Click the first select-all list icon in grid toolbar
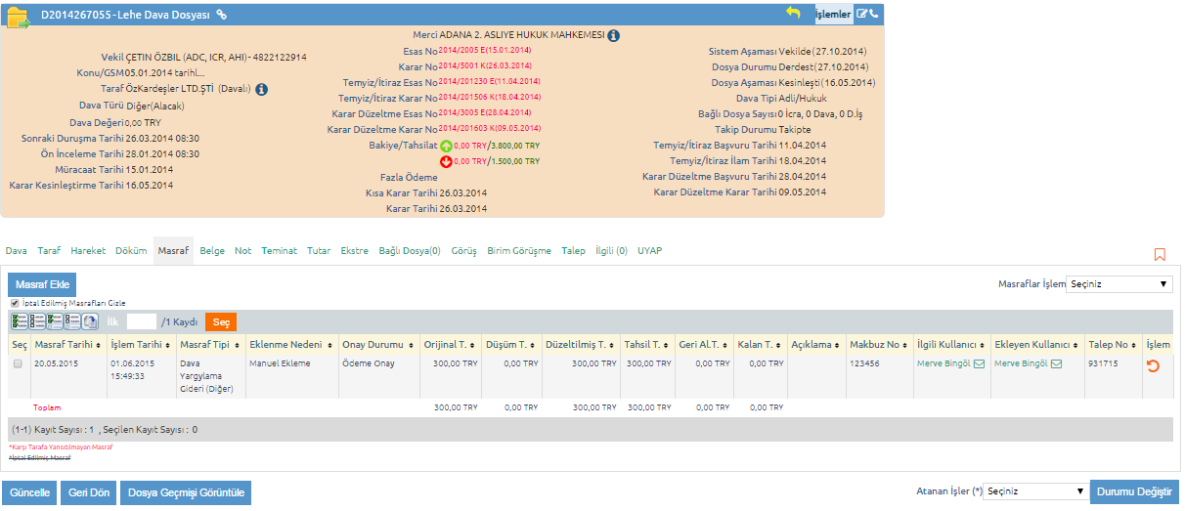 [x=19, y=320]
